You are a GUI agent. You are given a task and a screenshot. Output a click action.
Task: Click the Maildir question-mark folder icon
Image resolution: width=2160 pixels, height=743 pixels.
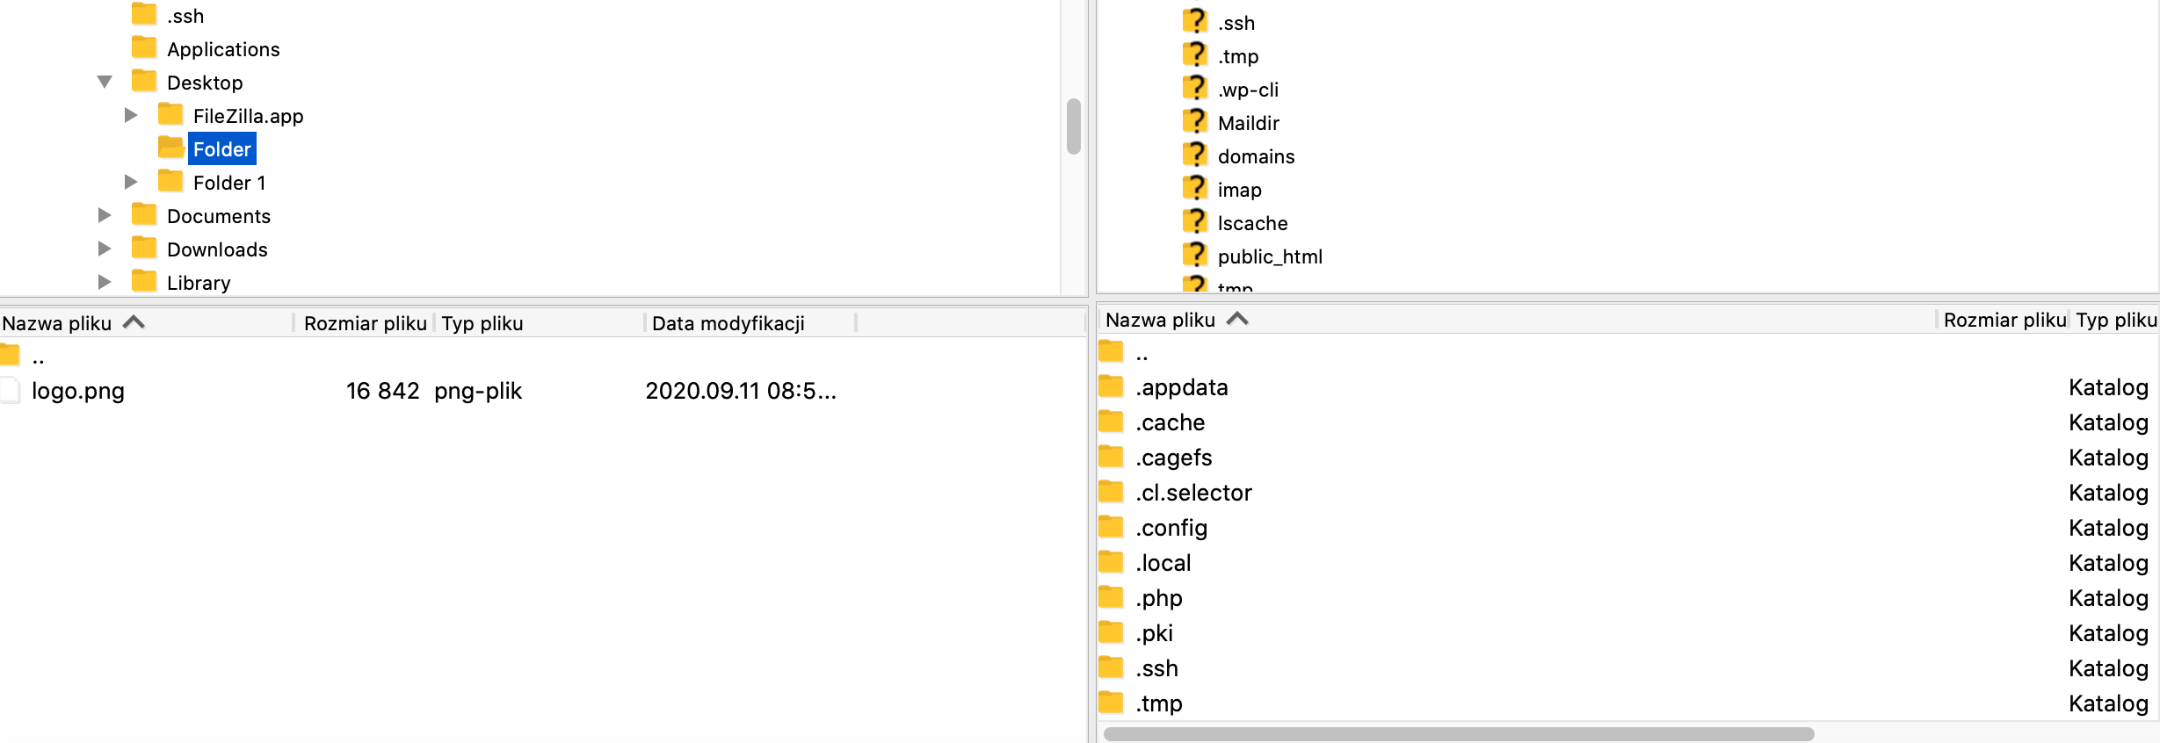pos(1194,122)
